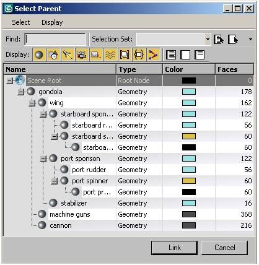Toggle the Display XRefs filter icon
This screenshot has width=259, height=265.
(x=139, y=55)
